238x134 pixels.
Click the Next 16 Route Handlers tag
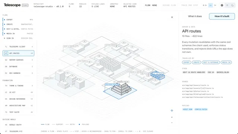click(x=194, y=72)
